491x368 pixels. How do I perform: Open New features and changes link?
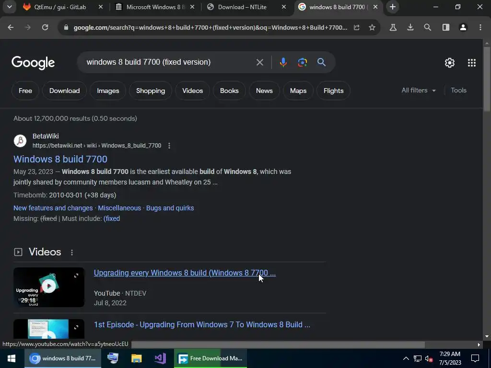pyautogui.click(x=53, y=208)
